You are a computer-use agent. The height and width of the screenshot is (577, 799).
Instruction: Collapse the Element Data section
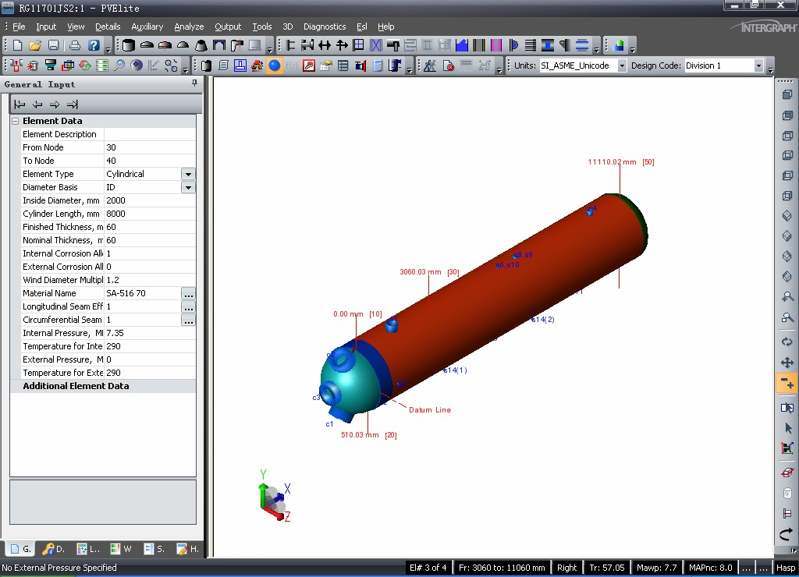pyautogui.click(x=16, y=121)
